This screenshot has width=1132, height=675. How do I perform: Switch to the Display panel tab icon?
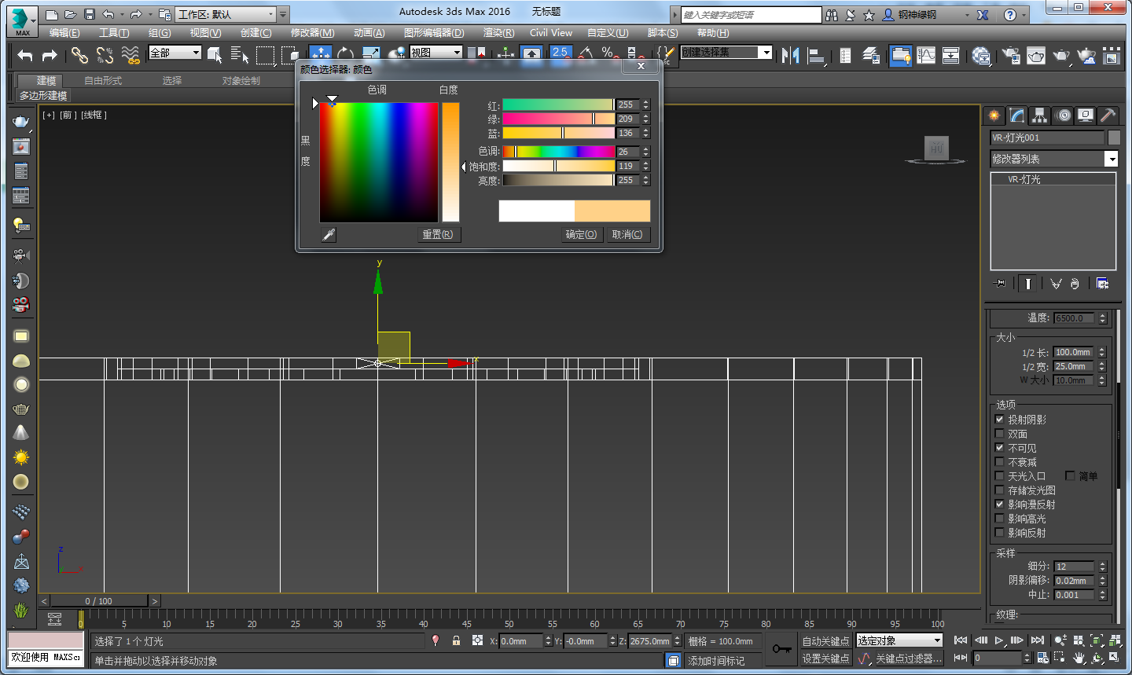[x=1086, y=116]
